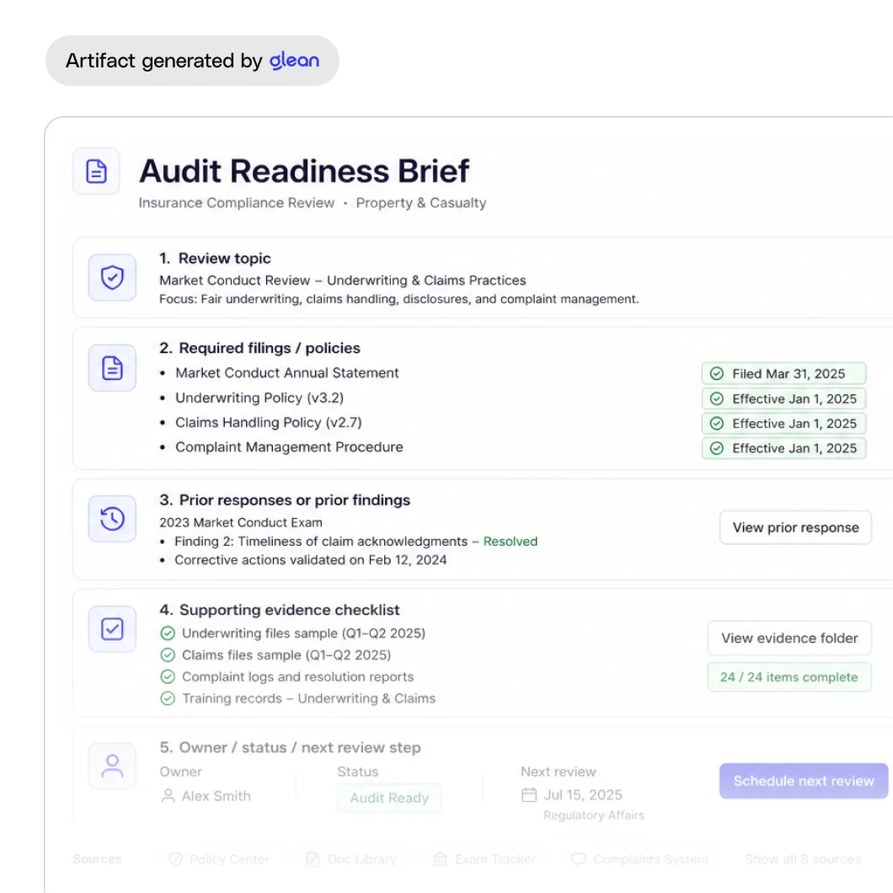Click the 24 / 24 items complete badge
The height and width of the screenshot is (893, 893).
[x=789, y=677]
